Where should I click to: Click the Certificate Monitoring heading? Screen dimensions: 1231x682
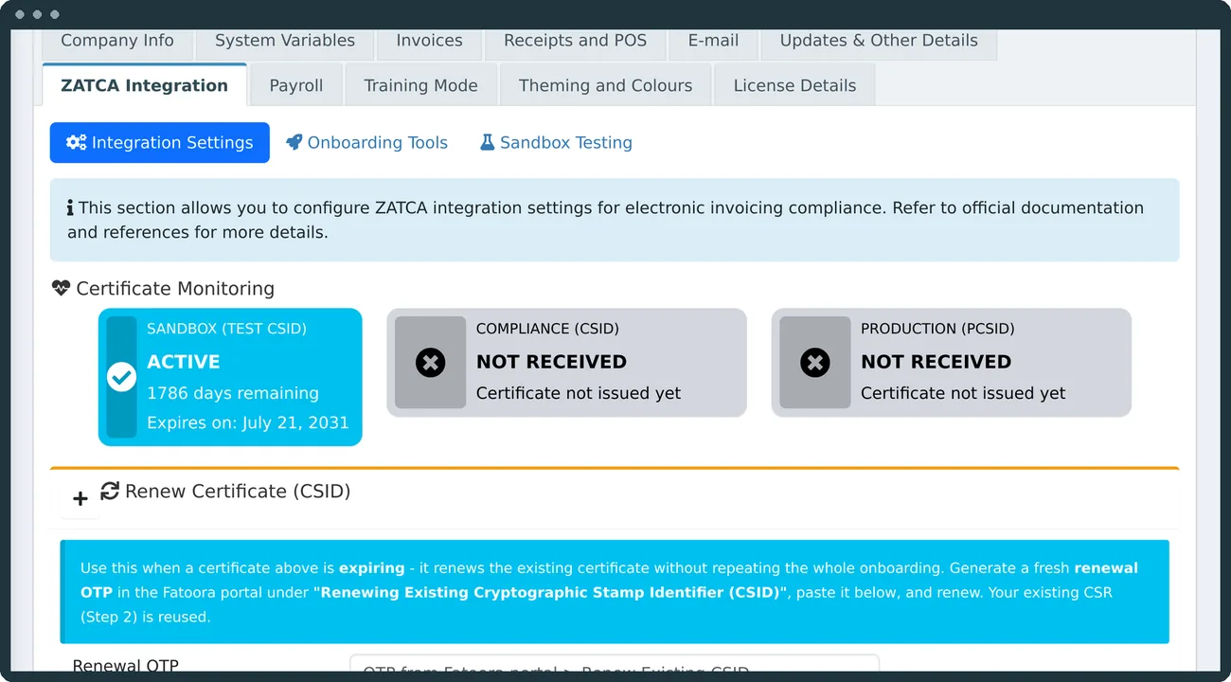point(175,289)
